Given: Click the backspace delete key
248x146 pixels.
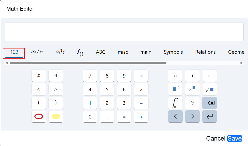Looking at the screenshot, I should 209,103.
